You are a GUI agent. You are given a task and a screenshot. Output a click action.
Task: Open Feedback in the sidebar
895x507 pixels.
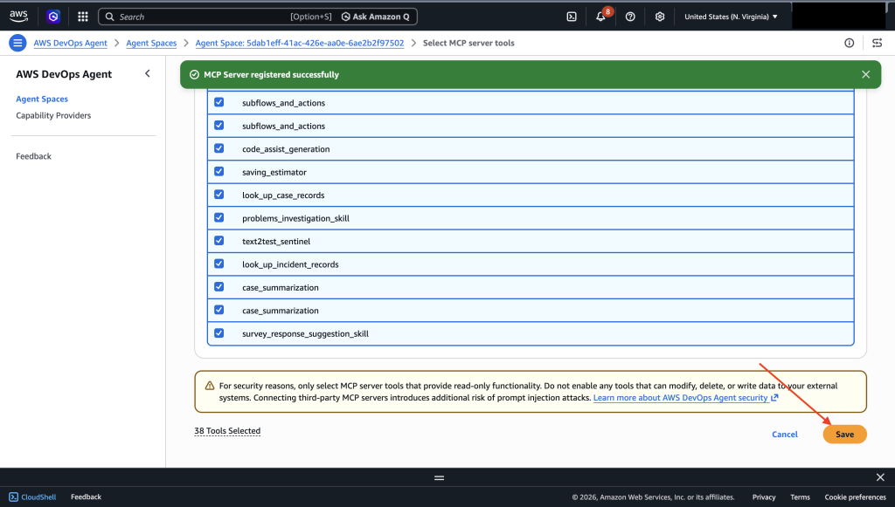(x=34, y=156)
